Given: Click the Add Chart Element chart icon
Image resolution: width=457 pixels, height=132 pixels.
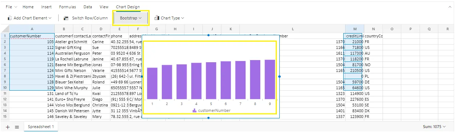Looking at the screenshot, I should pyautogui.click(x=10, y=18).
